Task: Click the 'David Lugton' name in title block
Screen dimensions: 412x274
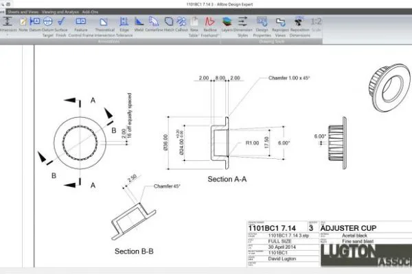Action: 282,259
